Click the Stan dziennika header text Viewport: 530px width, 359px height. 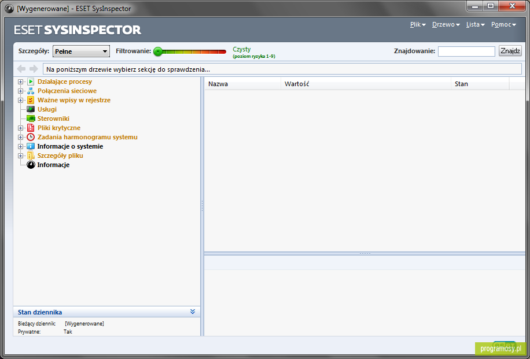pos(40,312)
